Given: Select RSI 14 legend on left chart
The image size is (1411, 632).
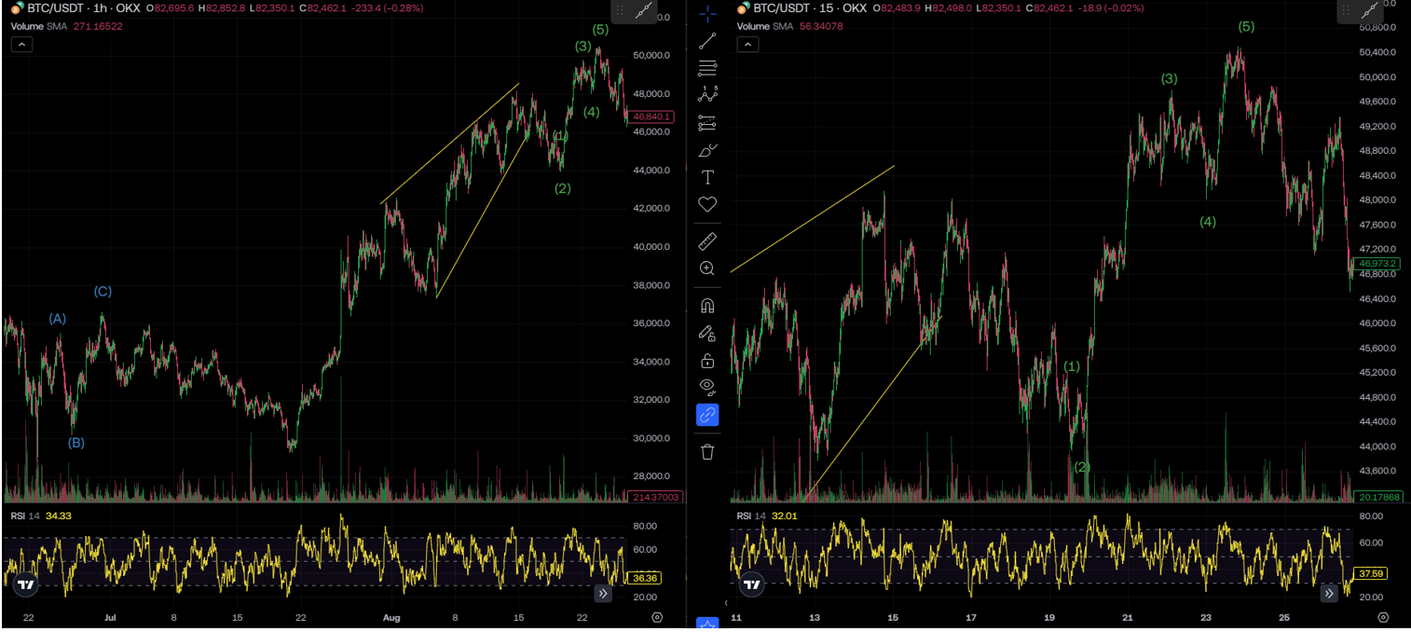Looking at the screenshot, I should [x=25, y=515].
